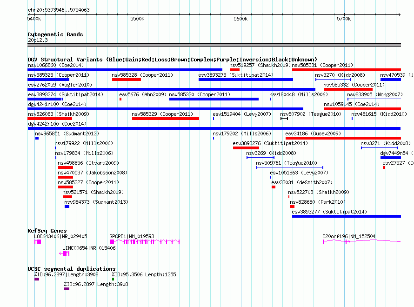Select nsv522708 (Shaikh2009) variant label
This screenshot has width=414, height=307.
(319, 192)
